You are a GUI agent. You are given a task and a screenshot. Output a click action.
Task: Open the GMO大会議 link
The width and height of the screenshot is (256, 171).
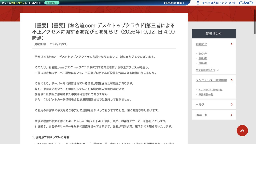point(174,3)
